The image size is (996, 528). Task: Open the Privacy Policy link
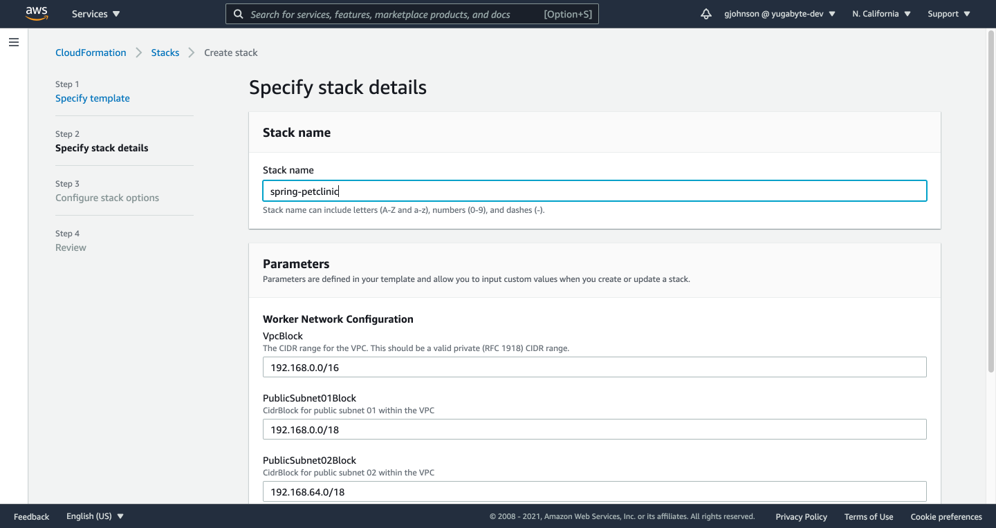(x=801, y=516)
